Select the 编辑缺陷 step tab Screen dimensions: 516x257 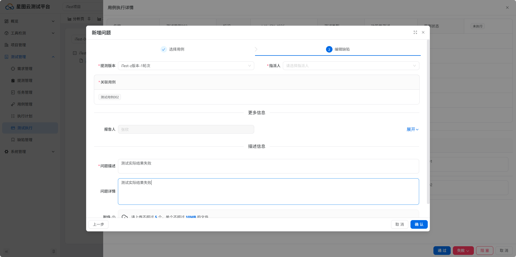[x=338, y=49]
